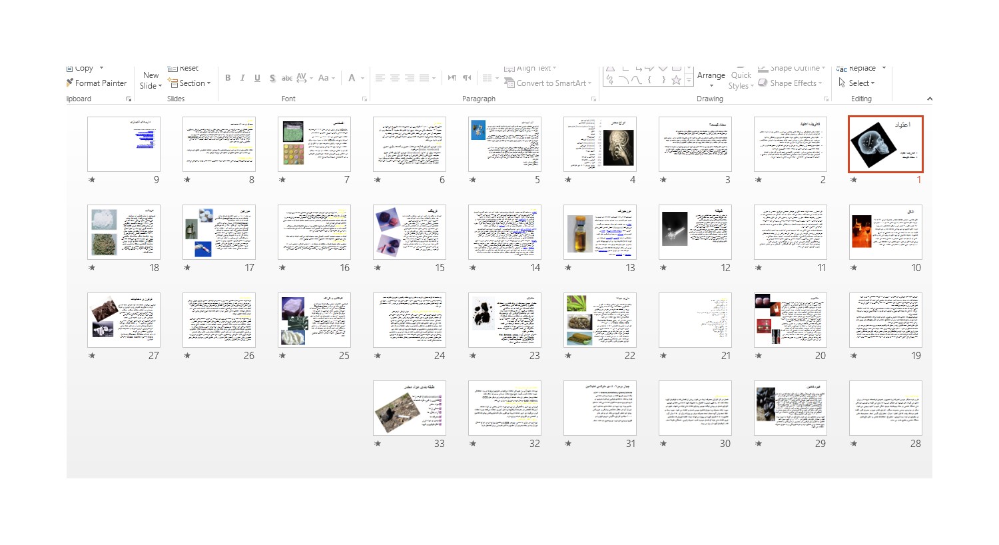Click the Align Text button
999x545 pixels.
(x=530, y=69)
